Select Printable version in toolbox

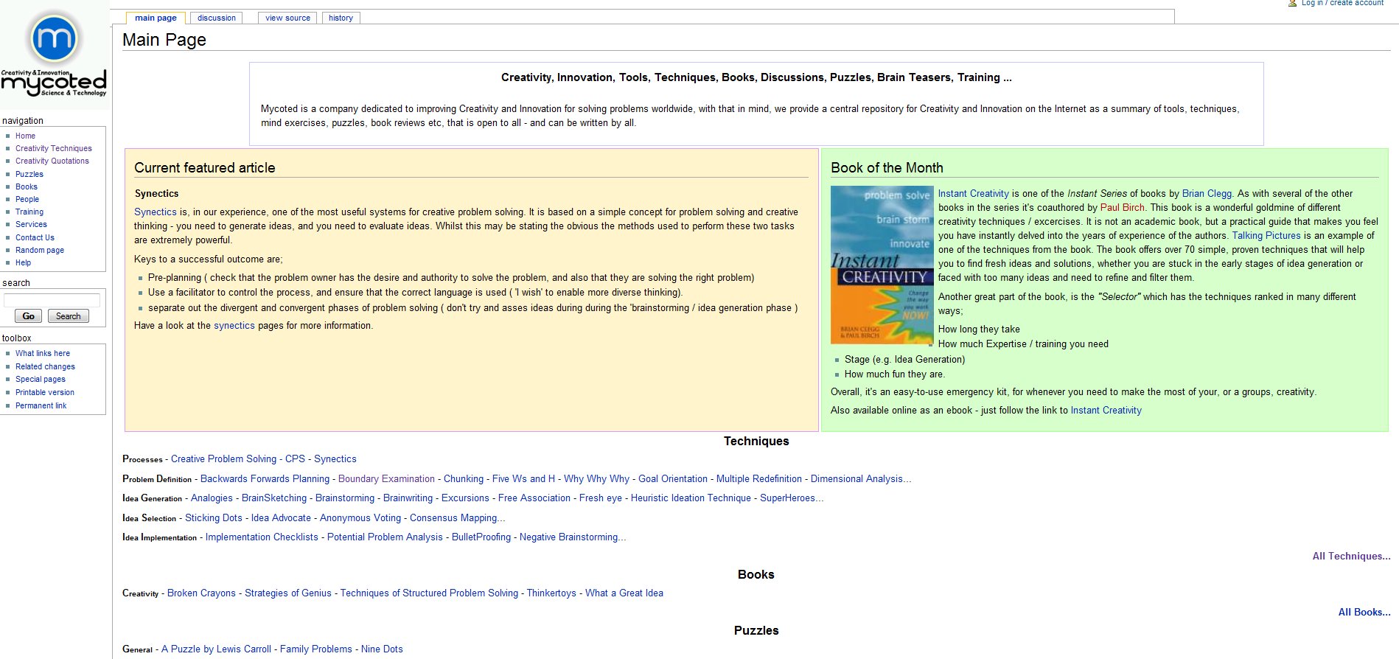[x=45, y=392]
